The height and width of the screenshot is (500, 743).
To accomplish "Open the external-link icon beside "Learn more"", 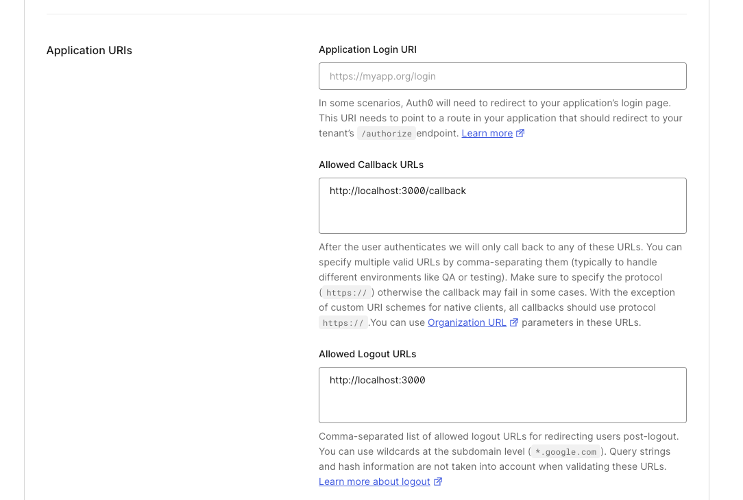I will 520,132.
